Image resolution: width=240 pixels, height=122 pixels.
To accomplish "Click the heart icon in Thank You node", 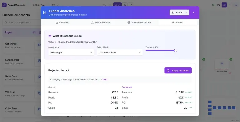I will [x=222, y=63].
